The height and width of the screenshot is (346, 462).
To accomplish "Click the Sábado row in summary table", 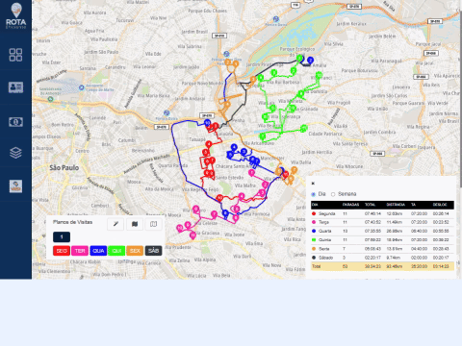I will click(382, 258).
